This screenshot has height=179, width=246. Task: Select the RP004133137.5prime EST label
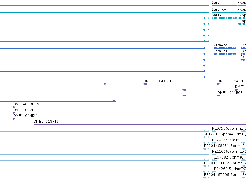click(223, 163)
